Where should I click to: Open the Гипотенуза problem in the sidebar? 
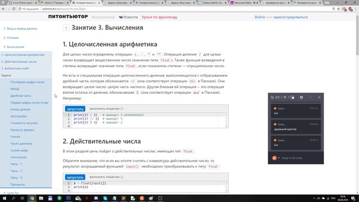click(x=19, y=157)
